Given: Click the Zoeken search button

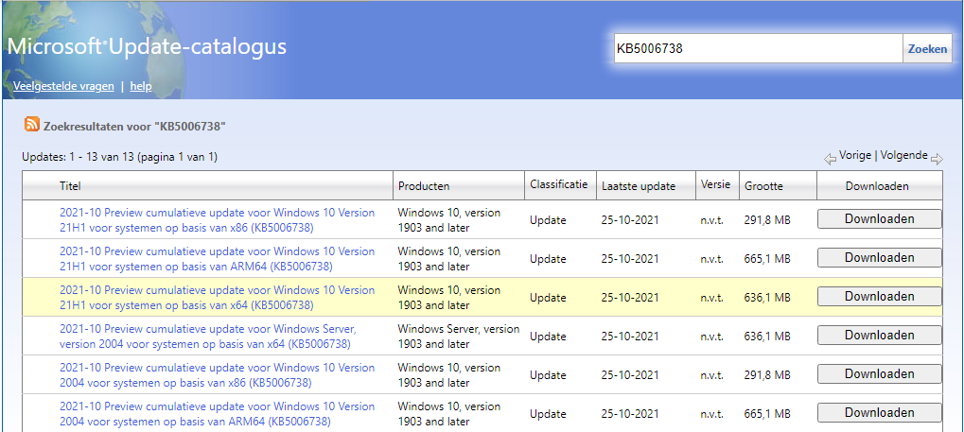Looking at the screenshot, I should (x=927, y=48).
